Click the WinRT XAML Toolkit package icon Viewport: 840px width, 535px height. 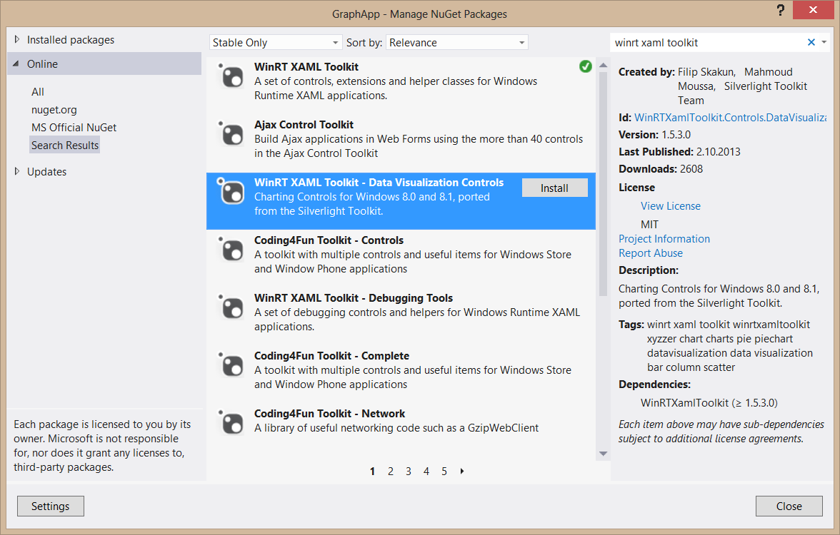point(231,76)
